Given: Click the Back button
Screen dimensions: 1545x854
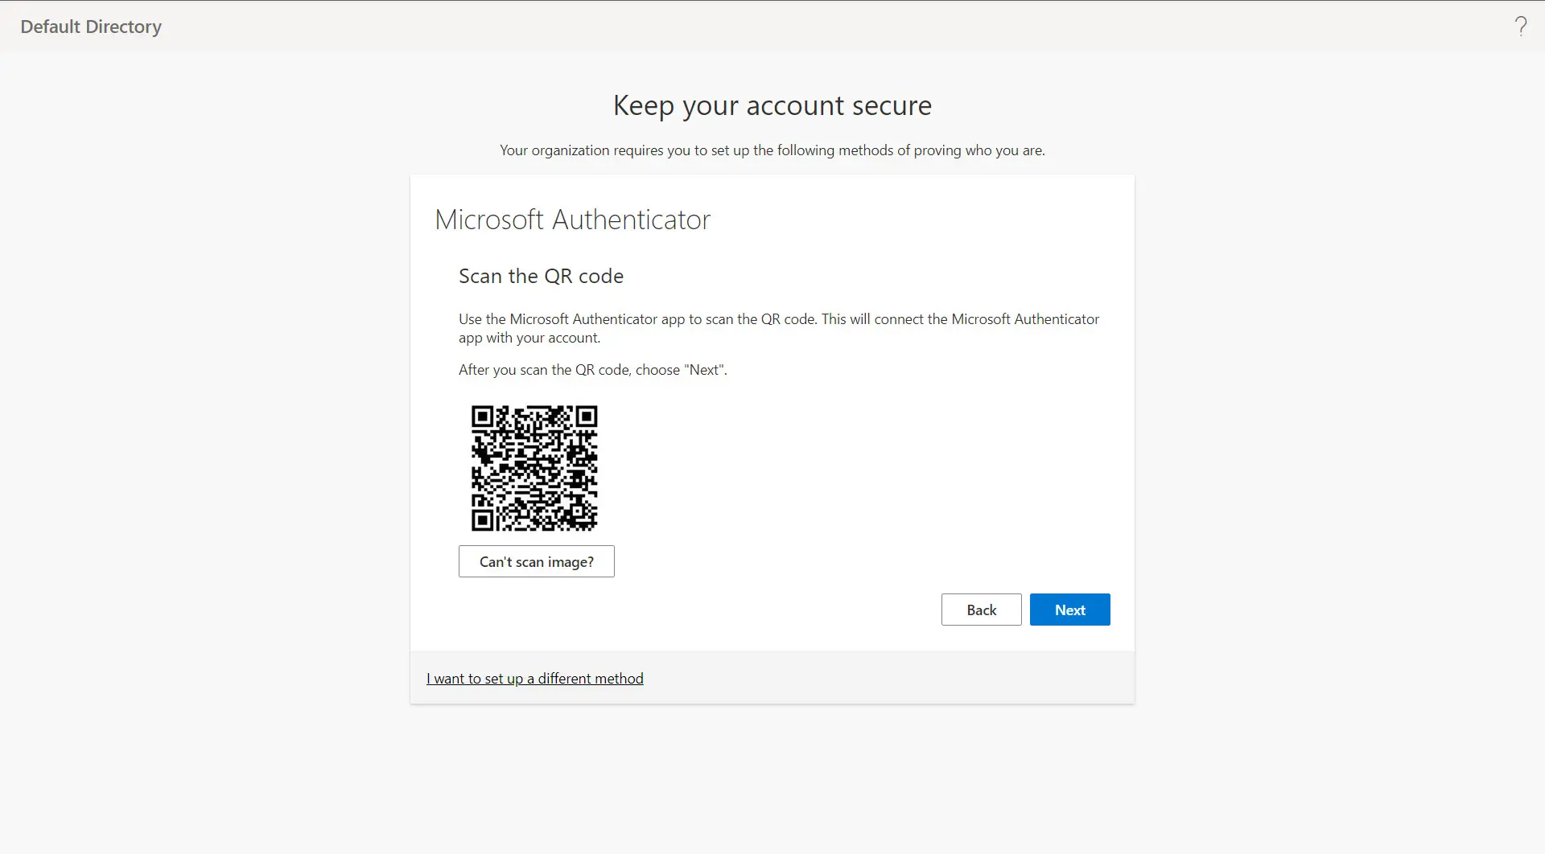Looking at the screenshot, I should click(x=981, y=610).
